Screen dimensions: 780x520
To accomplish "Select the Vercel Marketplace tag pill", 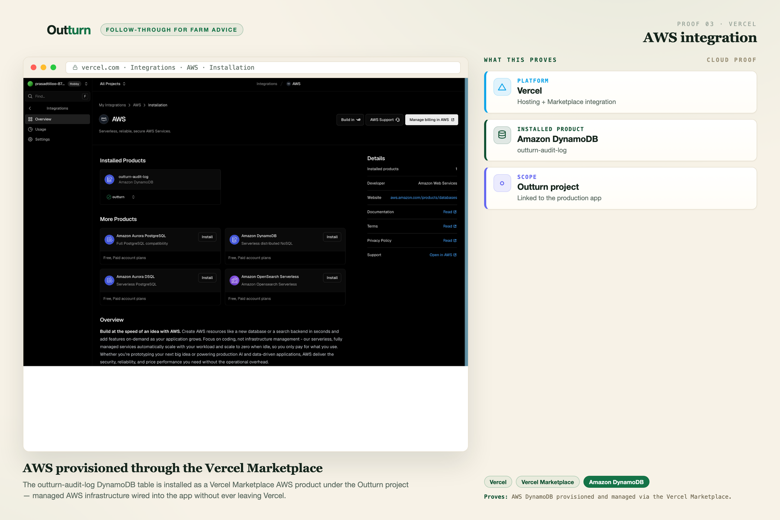I will [547, 482].
